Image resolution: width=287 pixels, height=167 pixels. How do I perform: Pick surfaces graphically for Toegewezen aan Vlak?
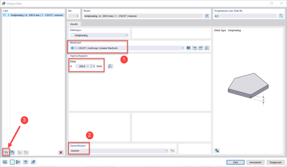coord(281,16)
